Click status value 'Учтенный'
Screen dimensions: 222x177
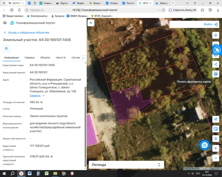[x=36, y=109]
